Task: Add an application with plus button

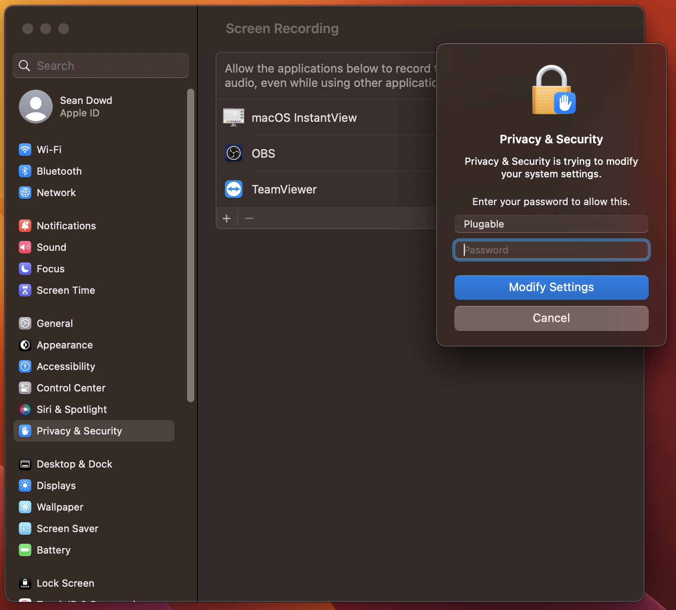Action: tap(227, 218)
